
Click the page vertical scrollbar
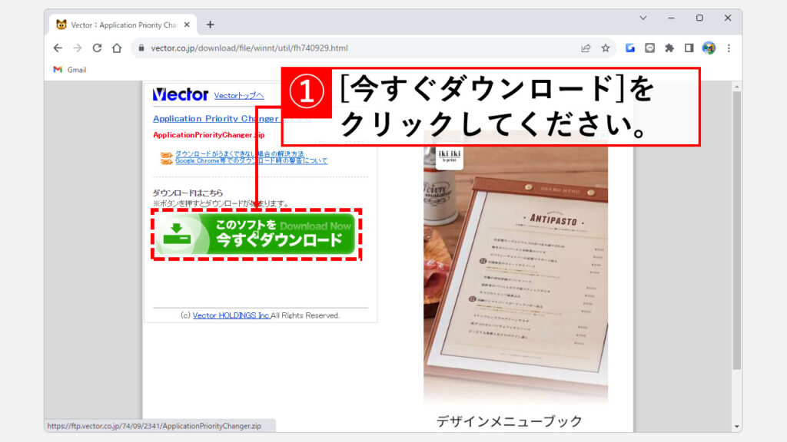[736, 230]
